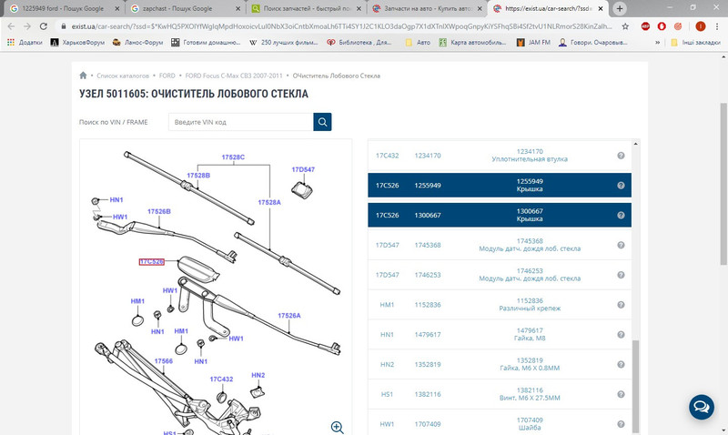The image size is (728, 435).
Task: Open the Авто bookmark folder
Action: click(418, 42)
